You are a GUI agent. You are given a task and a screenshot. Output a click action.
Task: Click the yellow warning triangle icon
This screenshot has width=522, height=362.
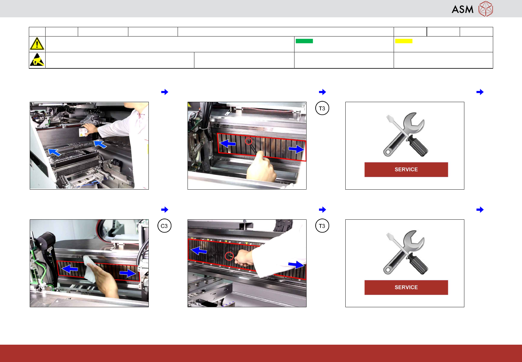37,44
